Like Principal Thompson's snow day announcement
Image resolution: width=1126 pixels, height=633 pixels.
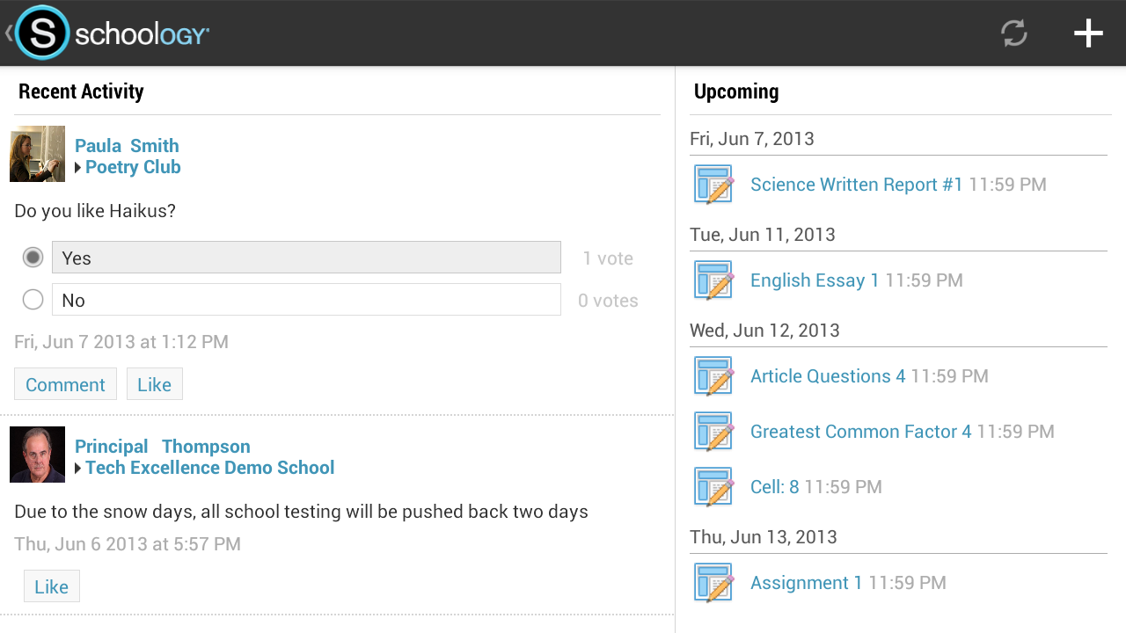pos(51,586)
